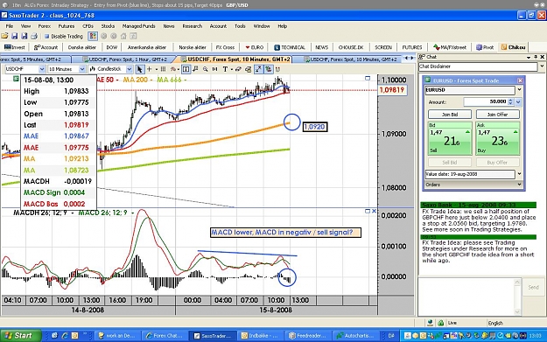Screen dimensions: 547x342
Task: Switch to the TECHNICAL workspace tab
Action: [x=290, y=47]
